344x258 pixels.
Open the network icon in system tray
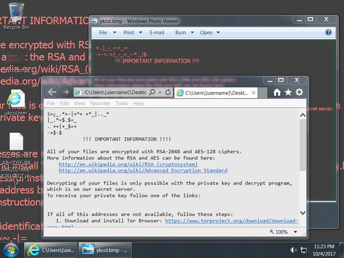304,250
